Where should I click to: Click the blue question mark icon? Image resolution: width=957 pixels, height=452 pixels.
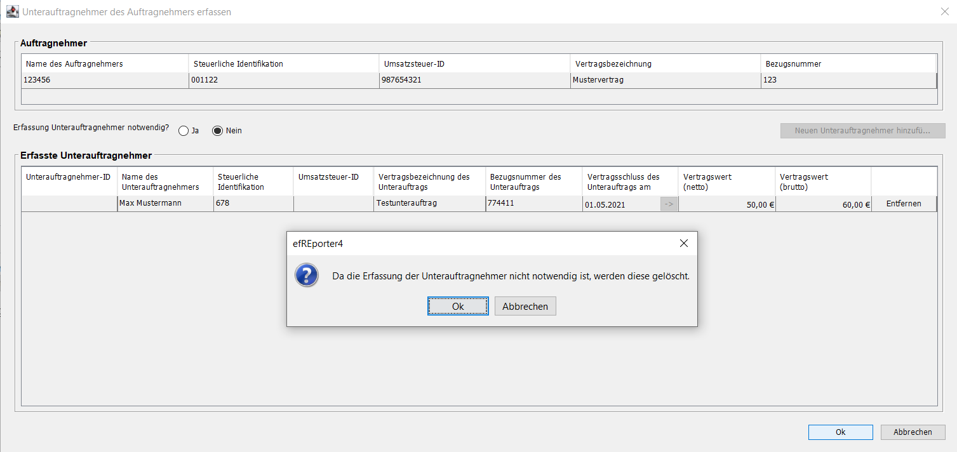(x=307, y=276)
